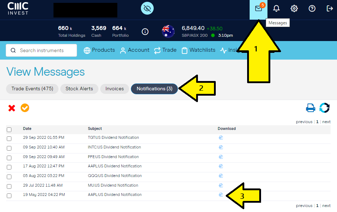Select the 19 May 2022 message checkbox
Screen dimensions: 337x212
pyautogui.click(x=9, y=196)
